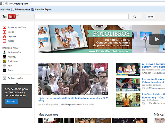The height and width of the screenshot is (123, 165).
Task: Open Primeros pasos bookmark
Action: pos(21,9)
